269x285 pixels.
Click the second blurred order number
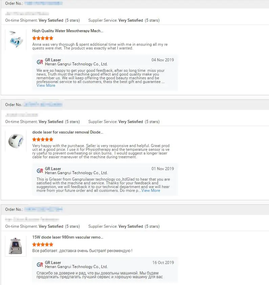[44, 105]
